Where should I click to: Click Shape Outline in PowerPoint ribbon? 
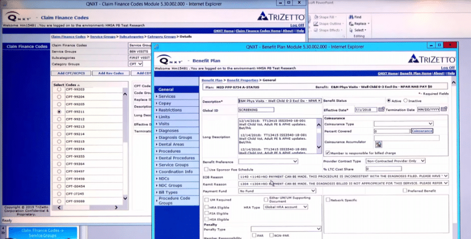click(x=327, y=24)
